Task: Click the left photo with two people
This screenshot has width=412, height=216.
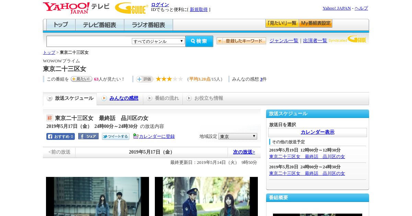Action: coord(98,196)
